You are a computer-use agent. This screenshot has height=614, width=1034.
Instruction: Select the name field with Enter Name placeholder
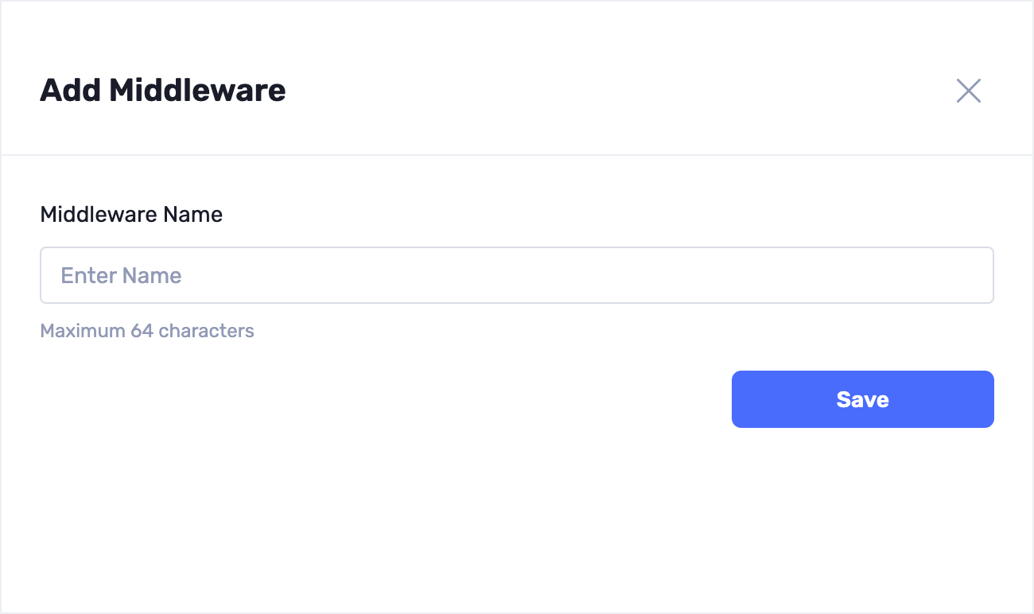[x=517, y=275]
